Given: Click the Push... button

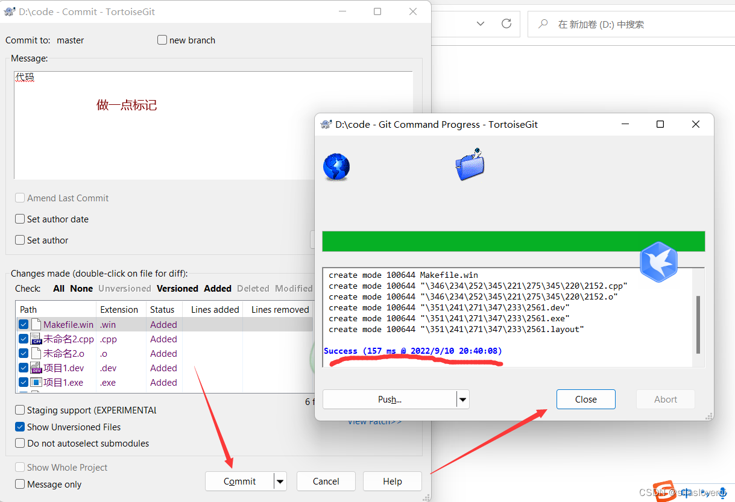Looking at the screenshot, I should click(390, 399).
